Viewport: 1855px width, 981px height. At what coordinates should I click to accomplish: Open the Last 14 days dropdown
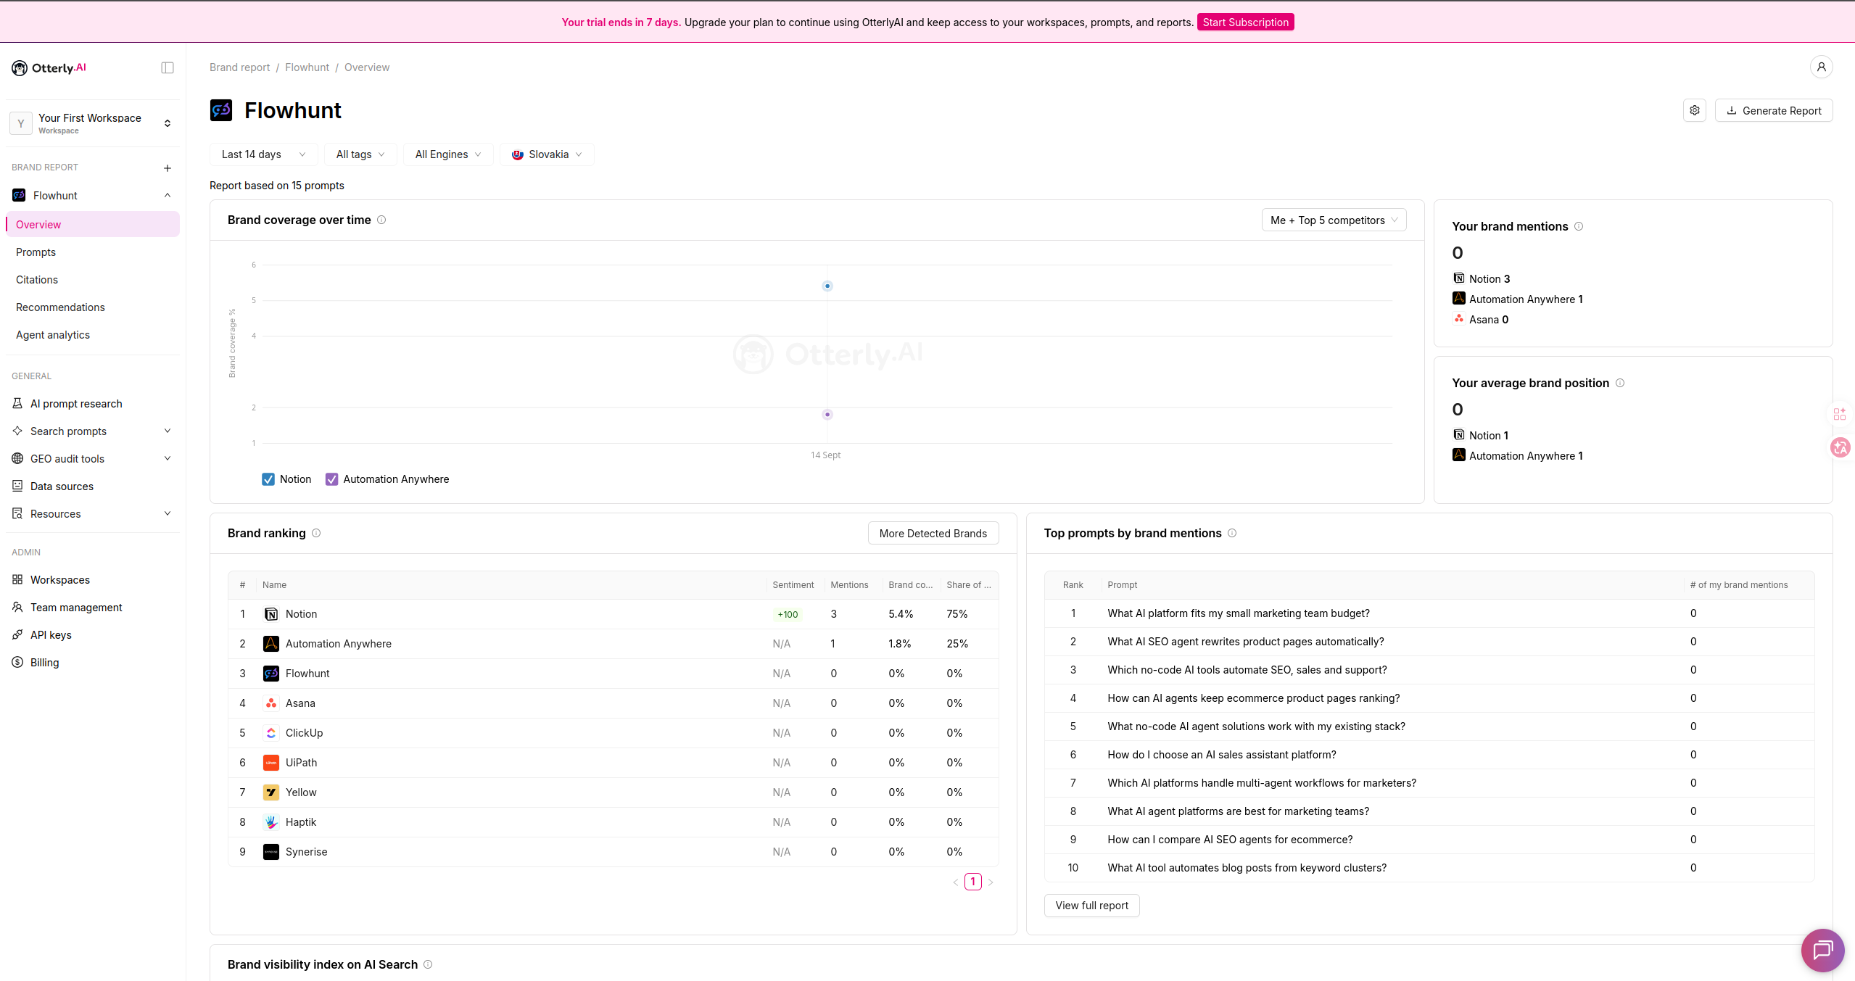(x=264, y=154)
